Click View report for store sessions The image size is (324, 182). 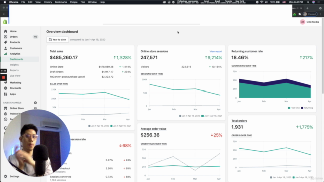(x=216, y=51)
